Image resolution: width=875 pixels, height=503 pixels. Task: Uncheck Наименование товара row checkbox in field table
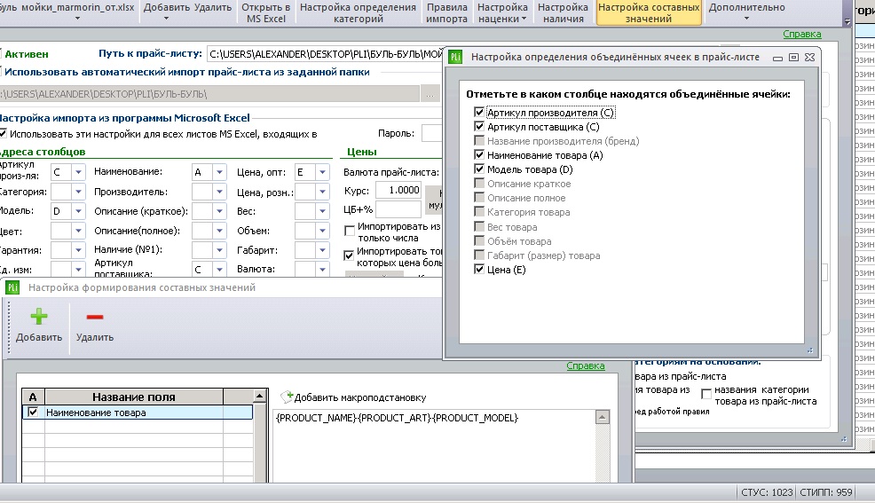click(x=33, y=413)
